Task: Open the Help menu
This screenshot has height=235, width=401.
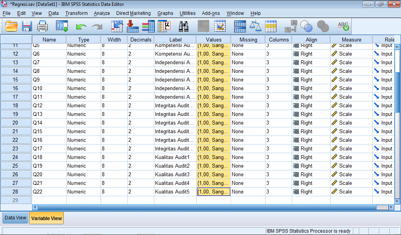Action: pos(255,13)
